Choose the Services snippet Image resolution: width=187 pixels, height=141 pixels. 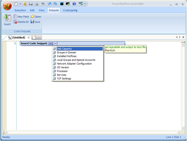click(78, 75)
